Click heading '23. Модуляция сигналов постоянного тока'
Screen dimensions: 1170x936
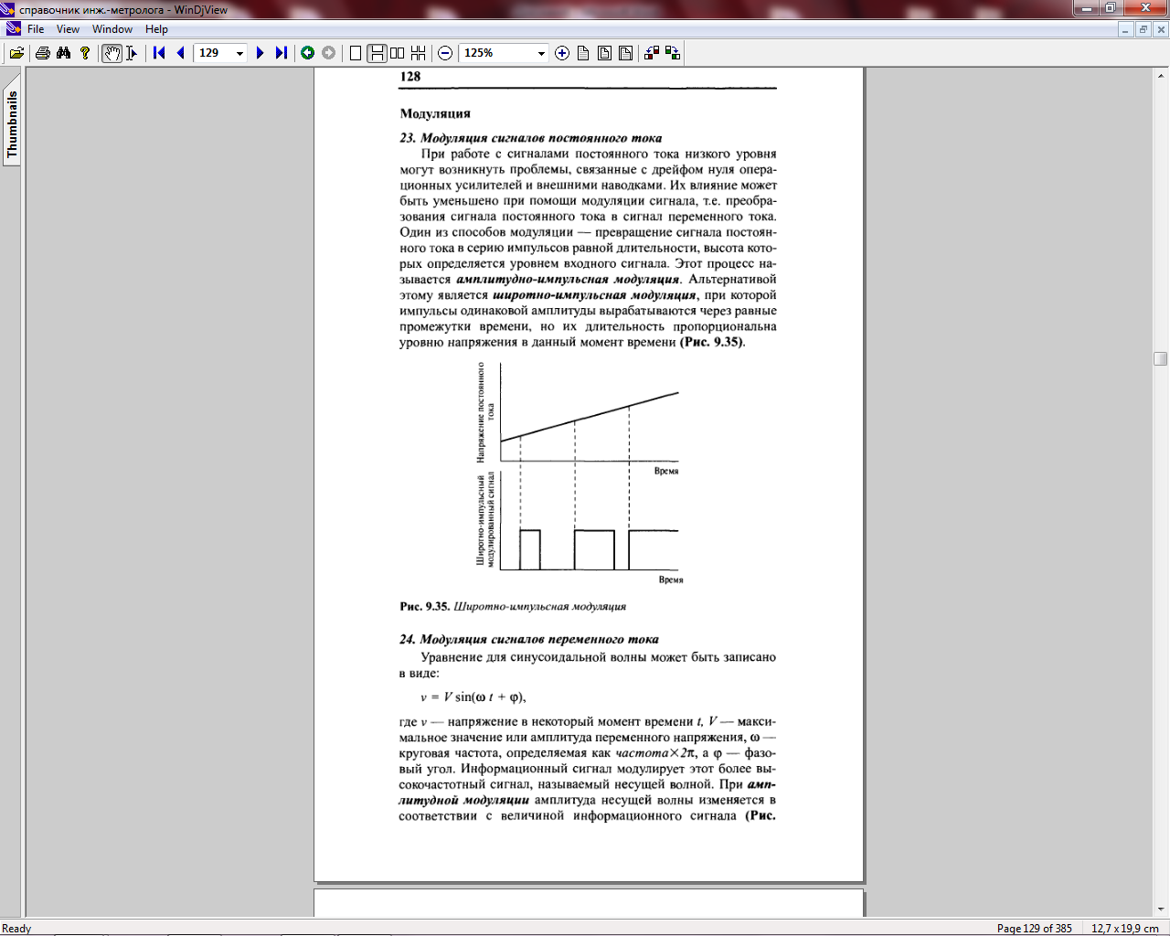(x=531, y=138)
